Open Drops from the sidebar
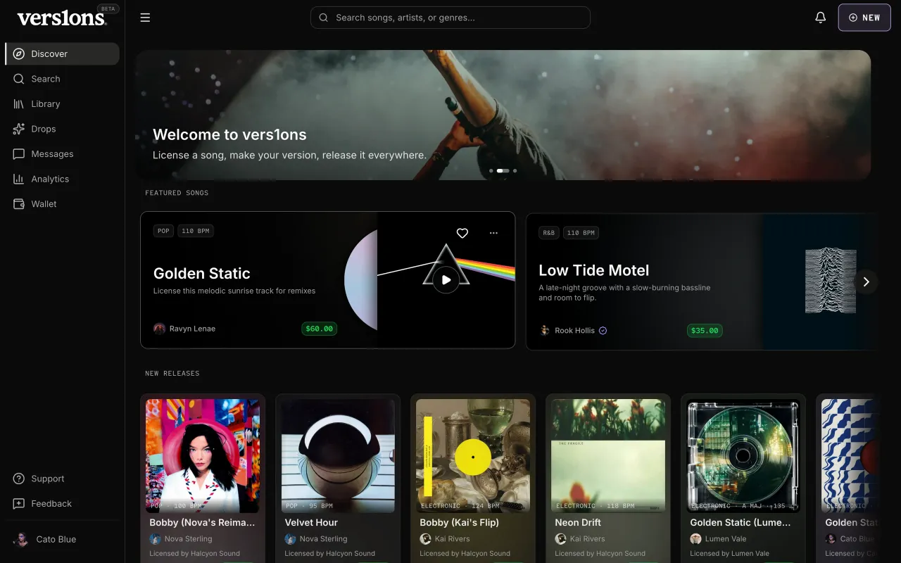The width and height of the screenshot is (901, 563). pyautogui.click(x=62, y=129)
